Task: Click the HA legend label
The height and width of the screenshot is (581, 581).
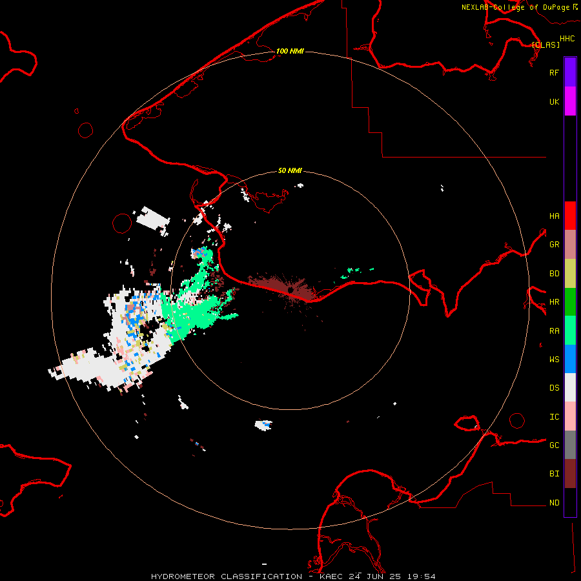Action: coord(554,216)
